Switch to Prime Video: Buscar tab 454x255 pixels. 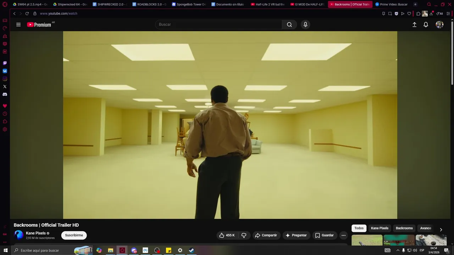tap(392, 4)
